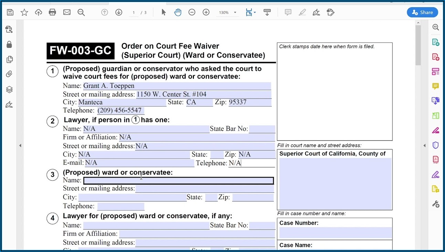Click the Share button
445x252 pixels.
(422, 12)
